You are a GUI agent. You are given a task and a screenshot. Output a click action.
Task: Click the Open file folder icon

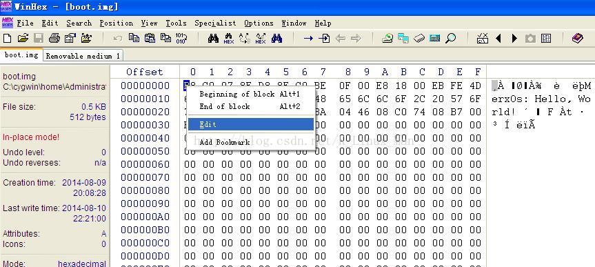coord(23,39)
